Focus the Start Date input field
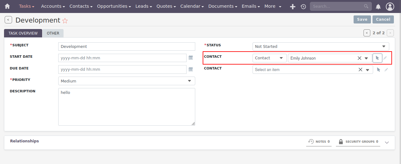Viewport: 401px width, 164px height. [122, 58]
